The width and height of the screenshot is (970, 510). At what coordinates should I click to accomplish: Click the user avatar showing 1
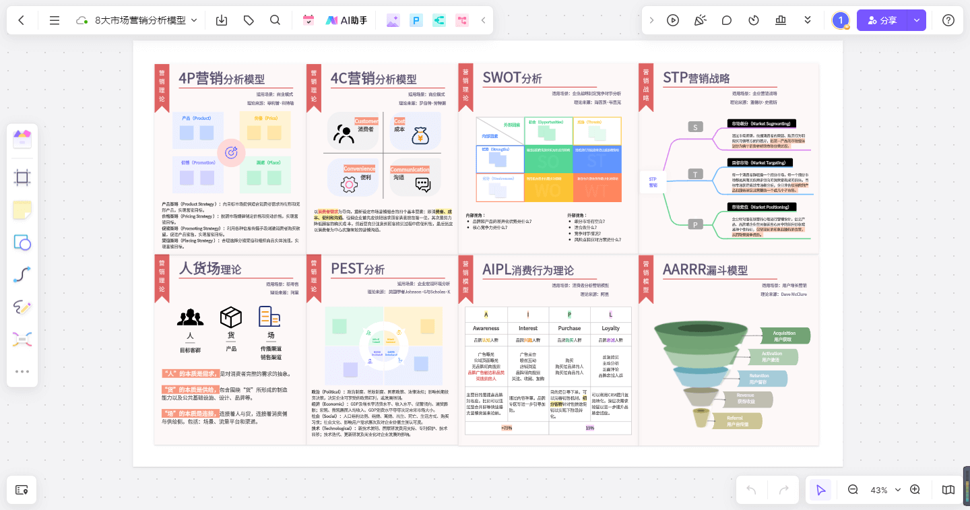point(840,20)
